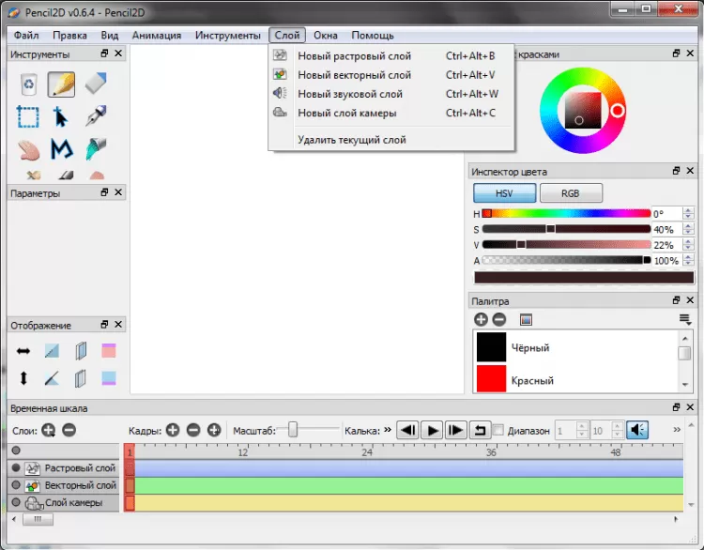Enable the Диапазон checkbox
The height and width of the screenshot is (550, 704).
tap(498, 430)
